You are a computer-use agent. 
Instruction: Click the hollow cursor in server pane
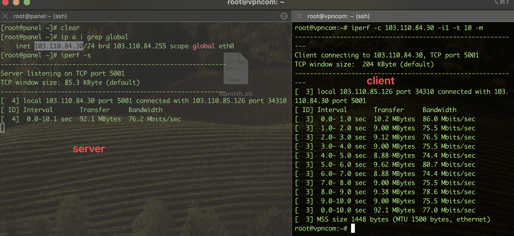point(2,128)
